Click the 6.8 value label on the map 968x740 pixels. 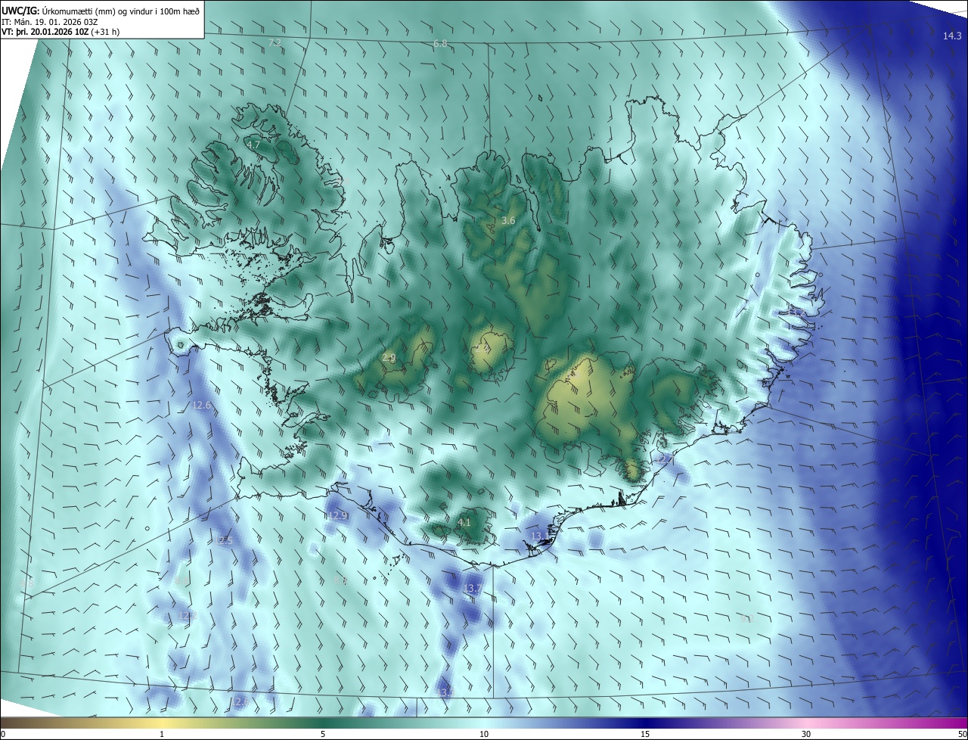click(x=440, y=44)
